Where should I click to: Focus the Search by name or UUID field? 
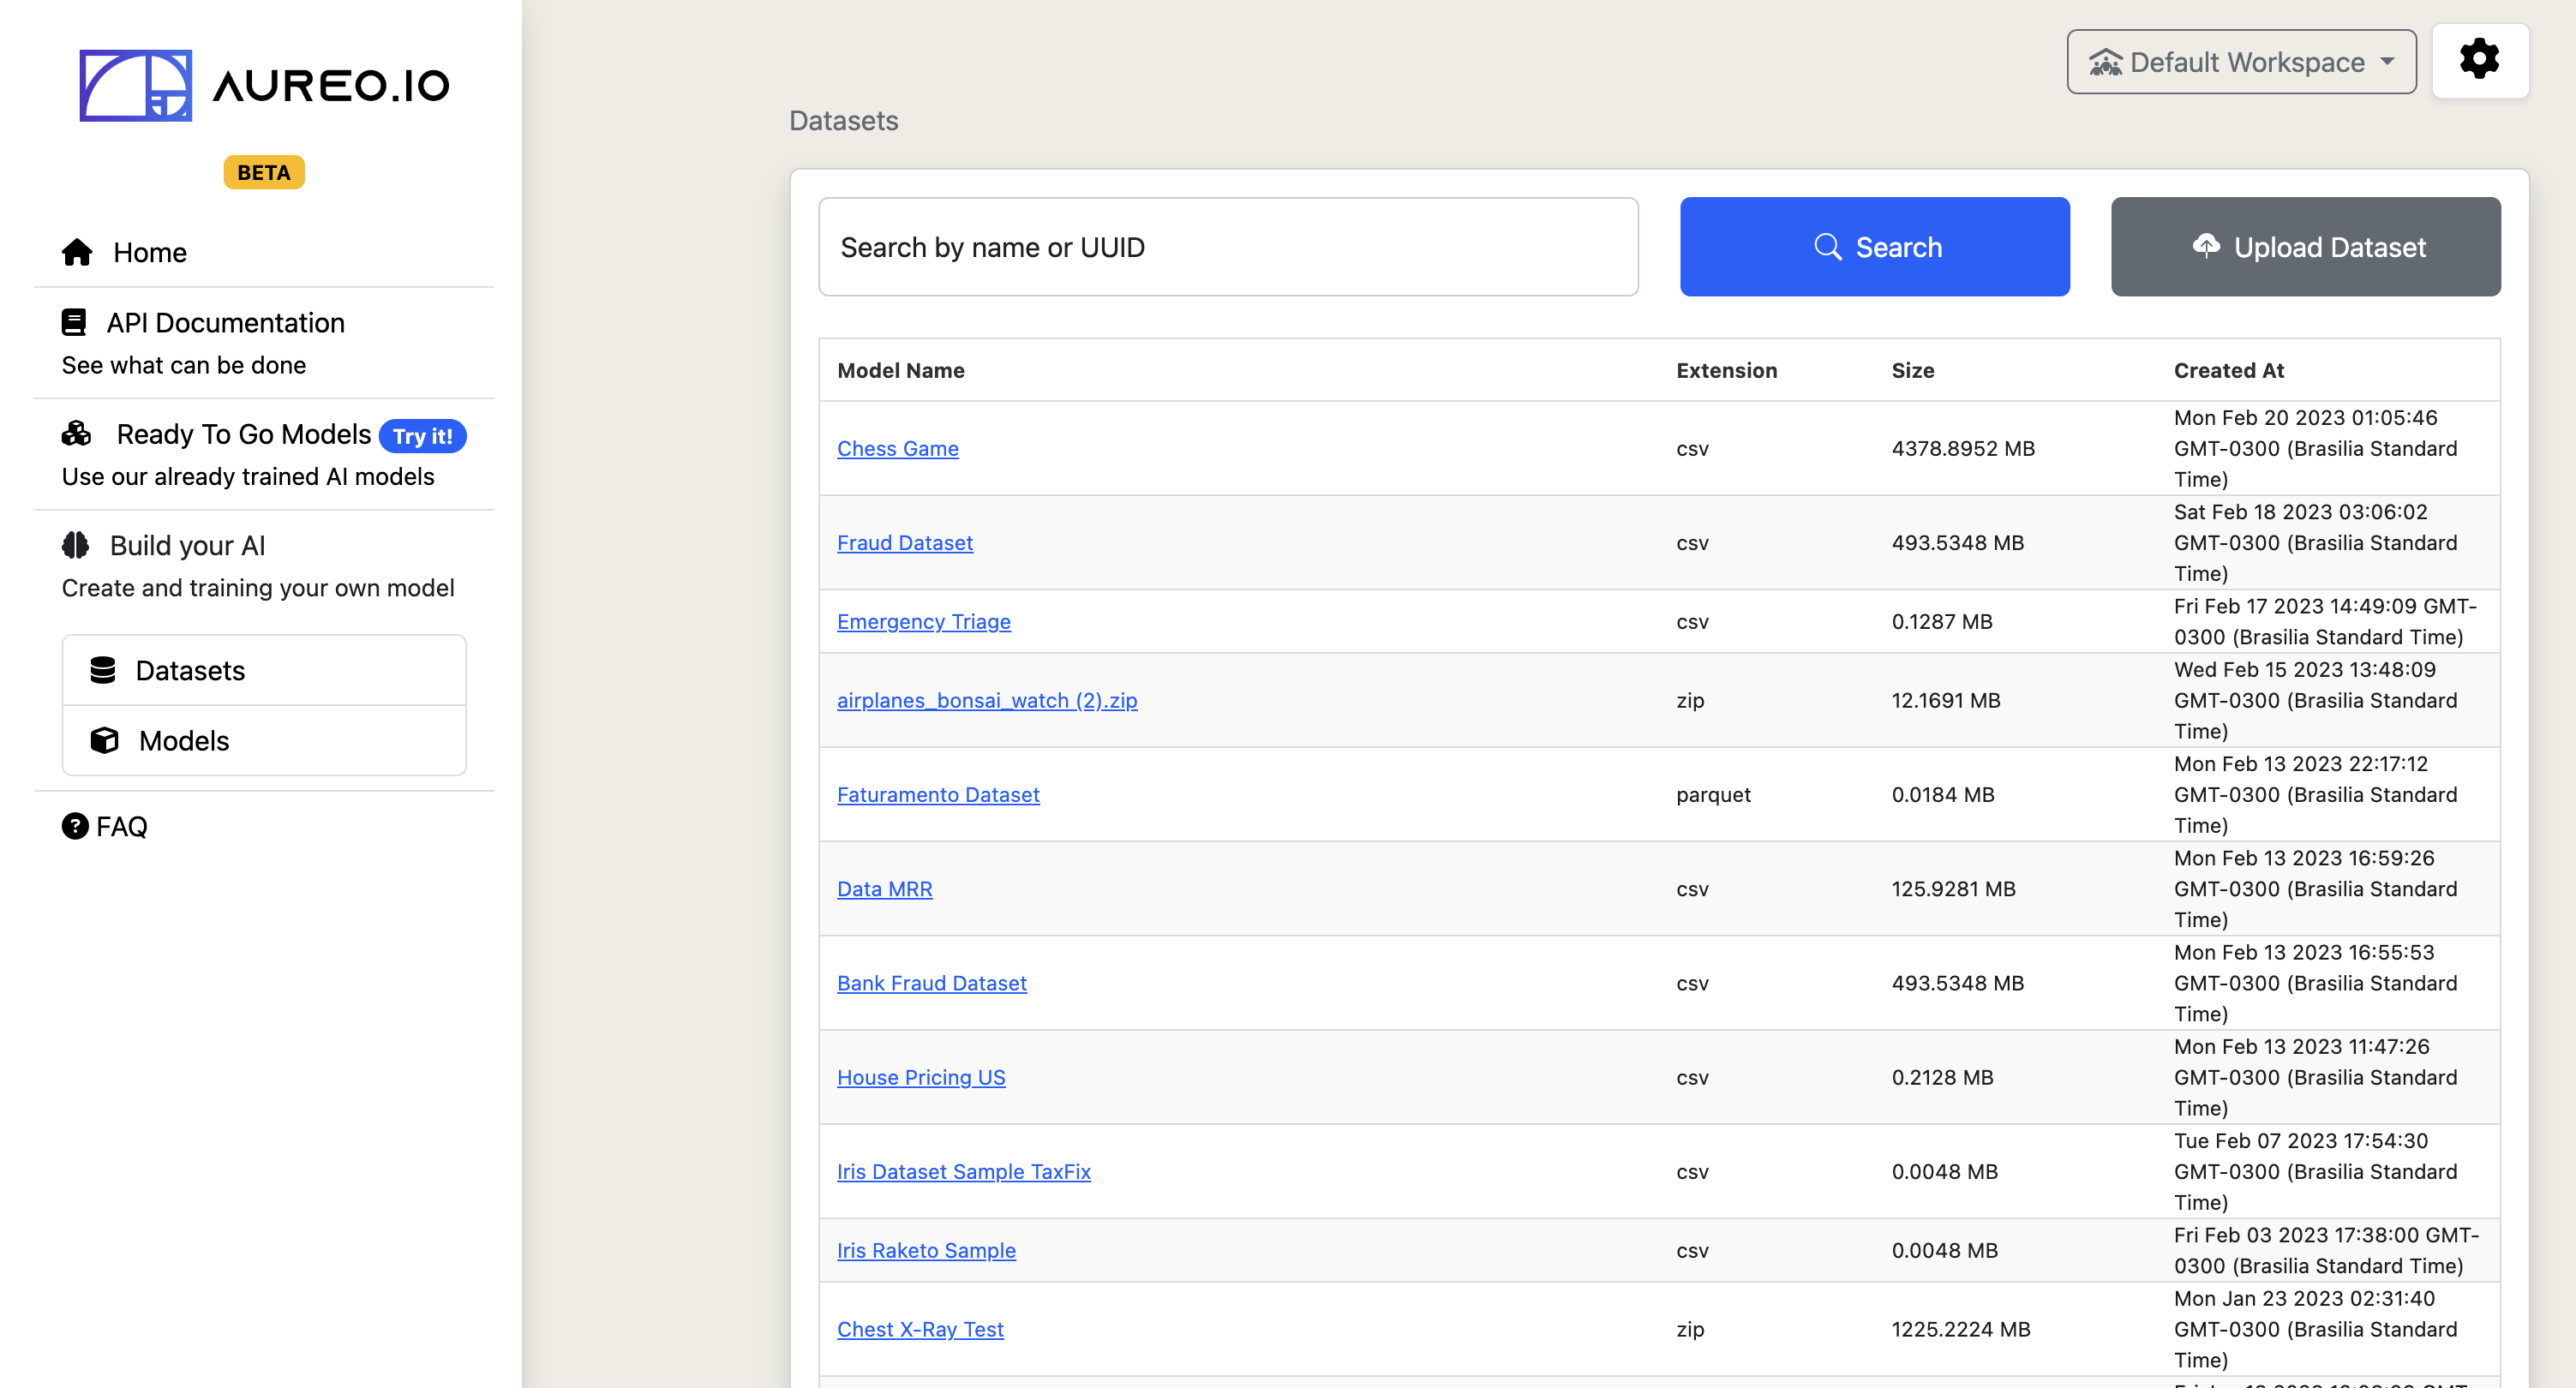[x=1228, y=247]
